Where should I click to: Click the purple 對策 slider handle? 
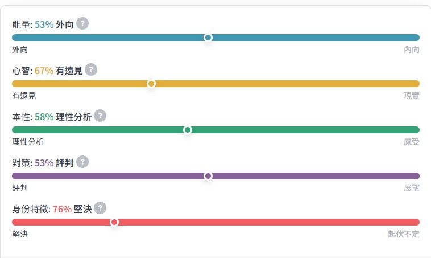208,176
